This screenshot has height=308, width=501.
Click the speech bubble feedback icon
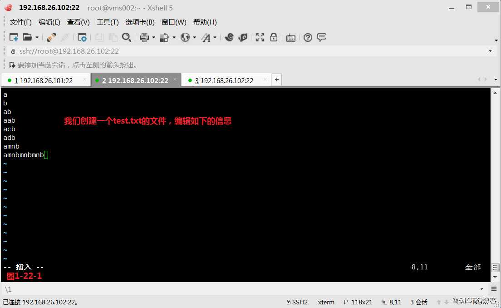322,37
